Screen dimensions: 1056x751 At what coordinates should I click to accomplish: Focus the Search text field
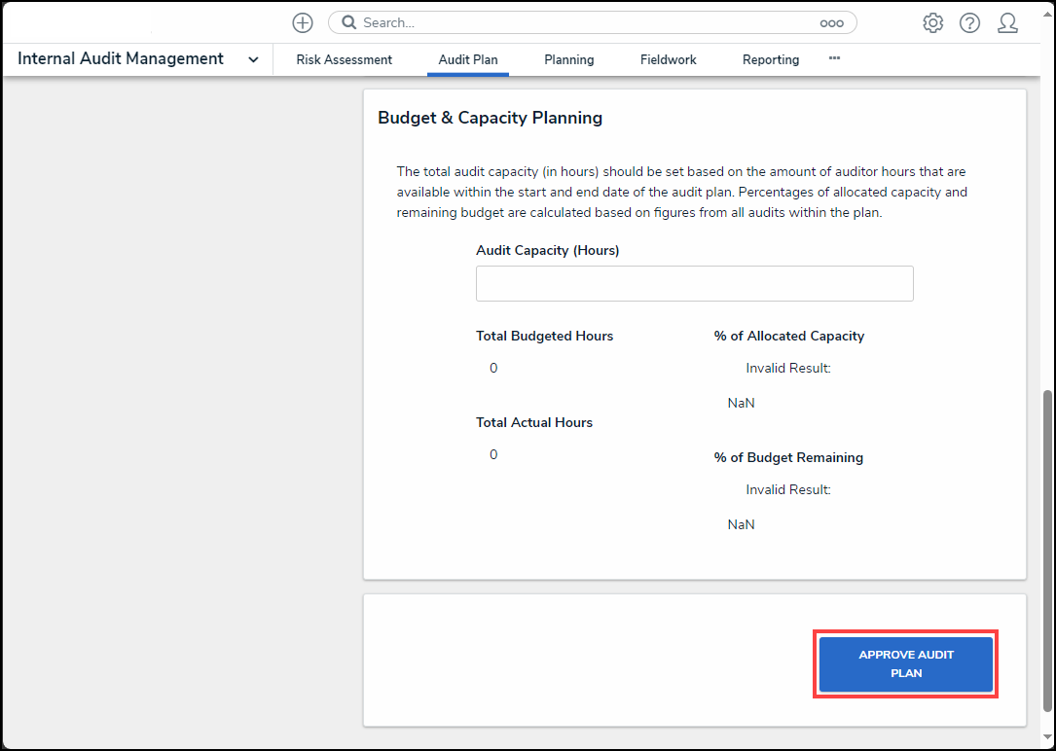[584, 22]
